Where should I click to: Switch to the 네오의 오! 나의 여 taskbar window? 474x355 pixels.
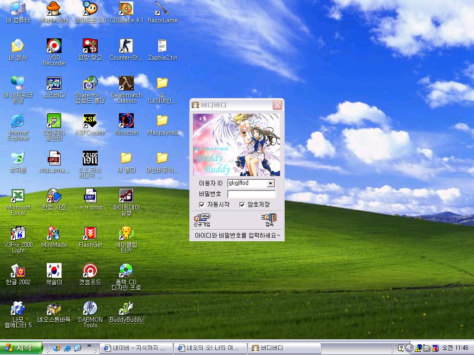tap(211, 348)
